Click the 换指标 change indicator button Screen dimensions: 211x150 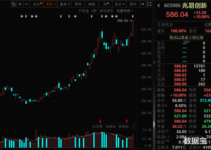[124, 126]
